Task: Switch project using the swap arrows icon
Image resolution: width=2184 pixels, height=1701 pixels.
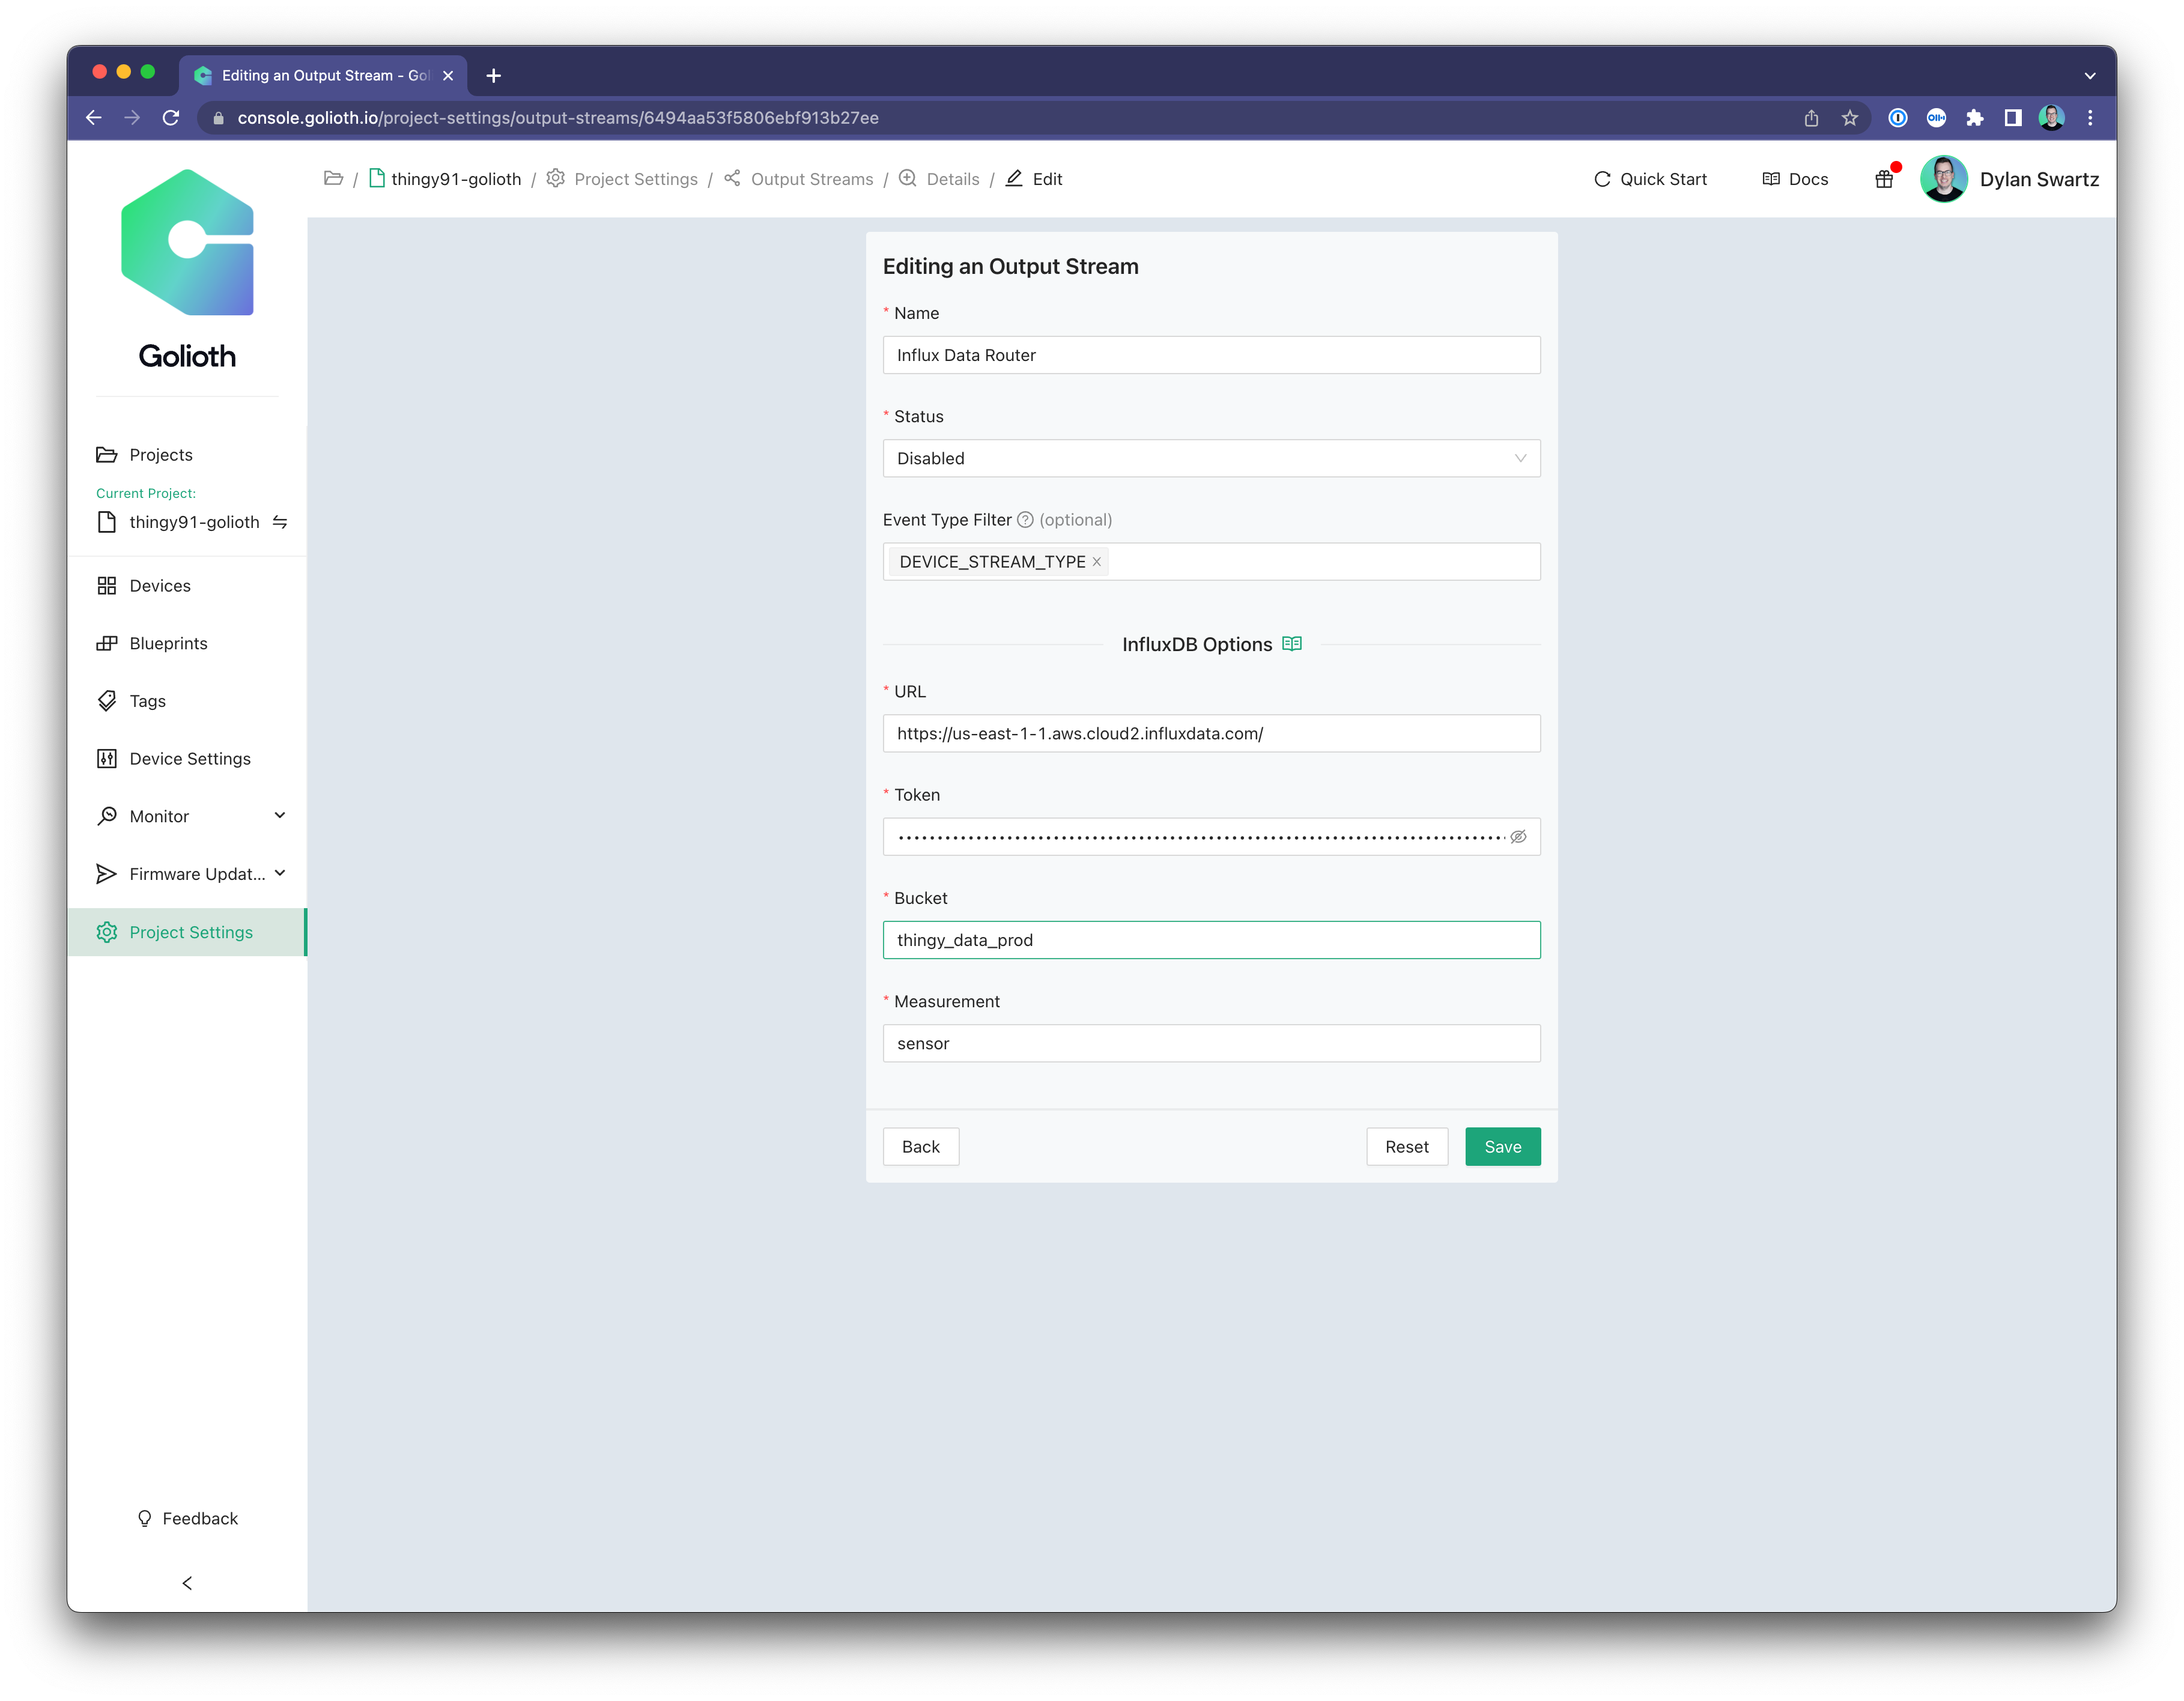Action: coord(280,522)
